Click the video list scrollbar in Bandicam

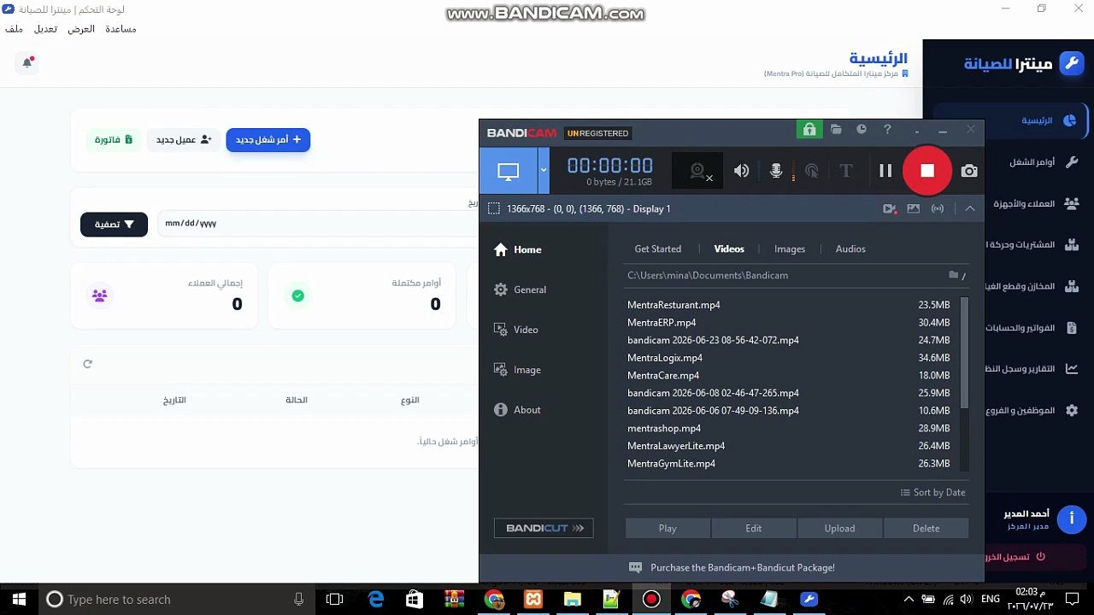pos(965,353)
